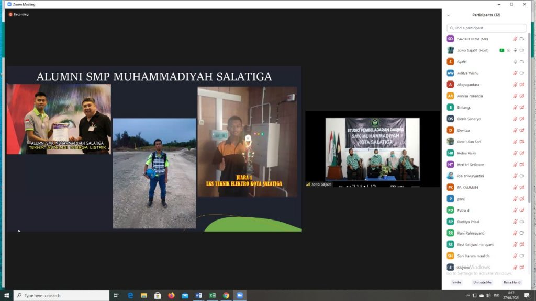
Task: Click the shared alumni slide in the meeting
Action: pos(154,149)
